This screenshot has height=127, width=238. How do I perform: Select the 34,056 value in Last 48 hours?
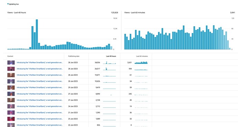(x=97, y=62)
